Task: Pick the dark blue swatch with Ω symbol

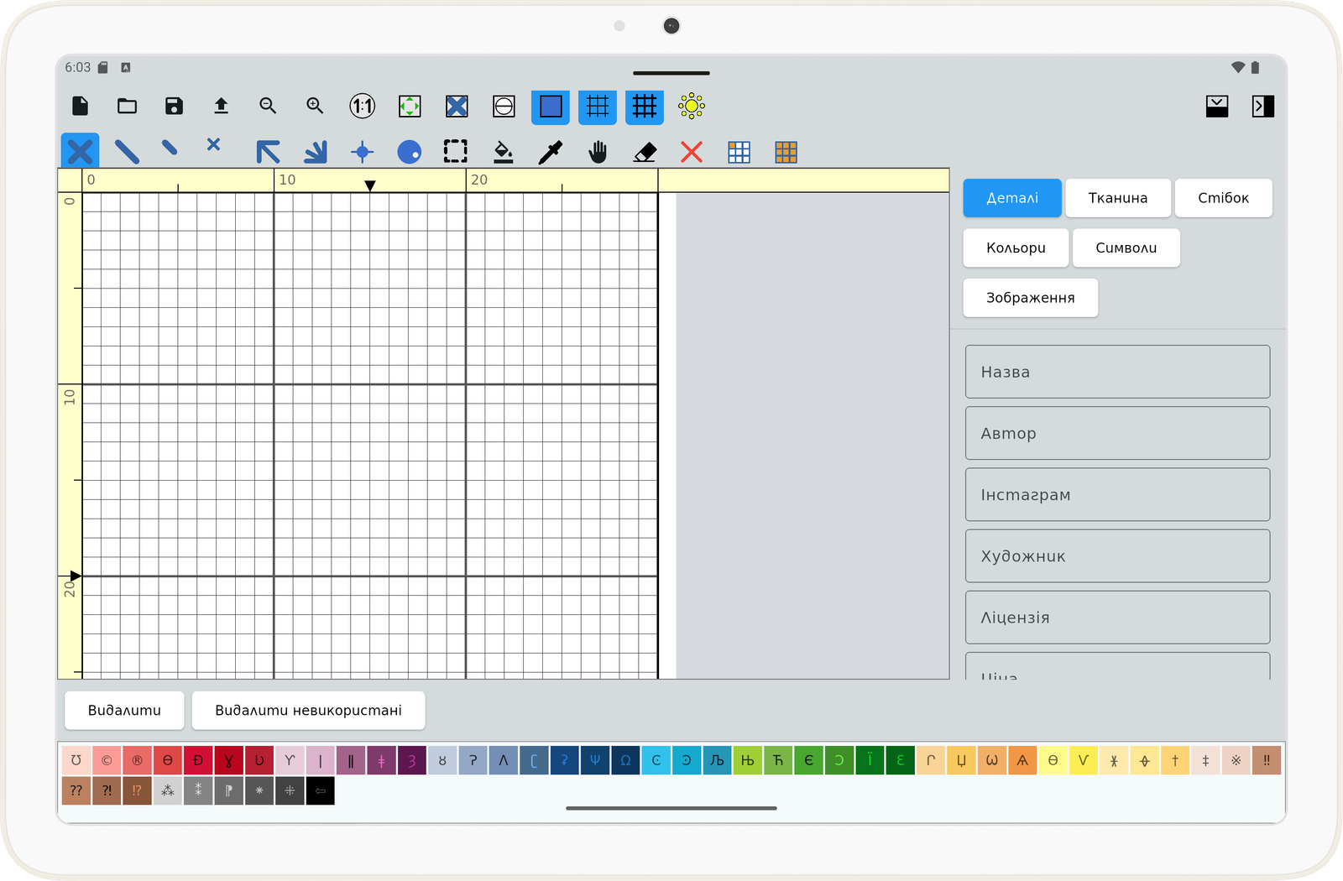Action: (x=625, y=760)
